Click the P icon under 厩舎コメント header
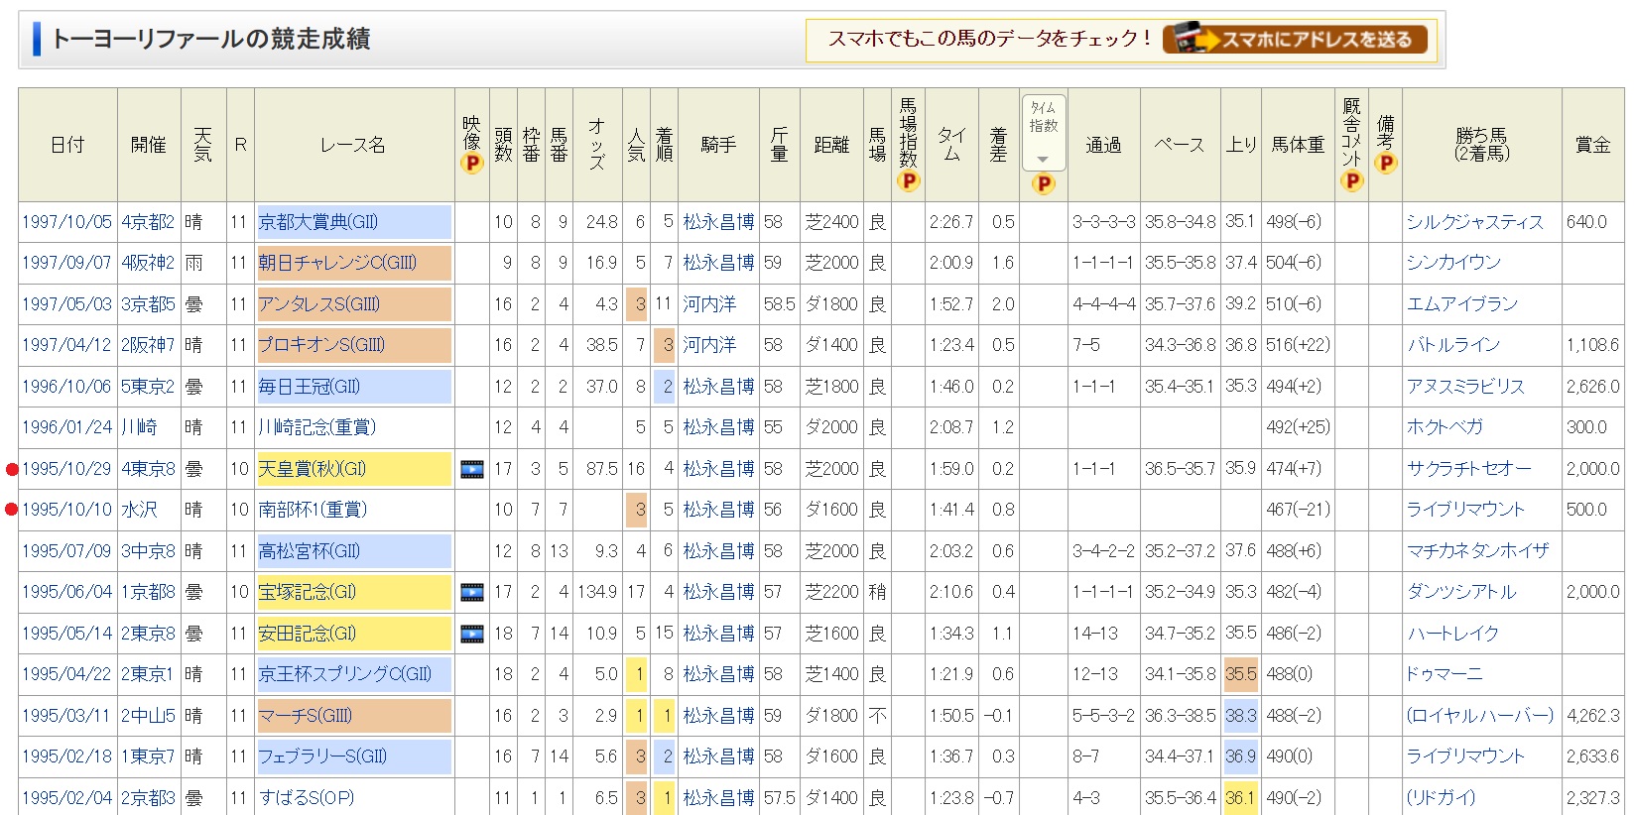Screen dimensions: 1634x815 [x=1351, y=180]
